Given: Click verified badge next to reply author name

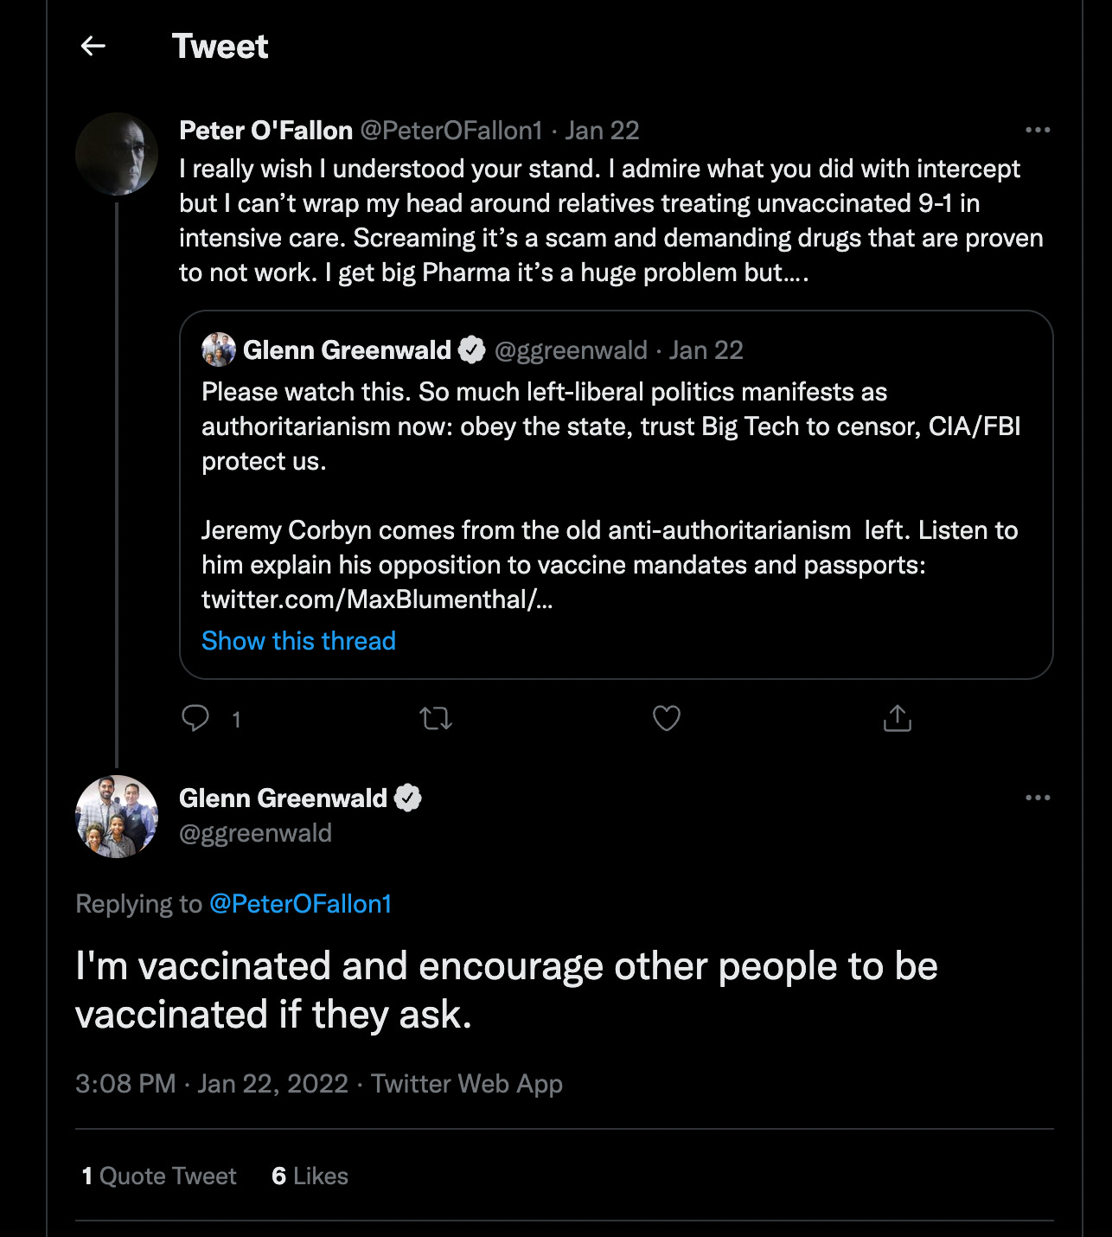Looking at the screenshot, I should [x=408, y=798].
